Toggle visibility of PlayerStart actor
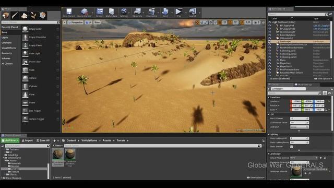The width and height of the screenshot is (334, 188). (270, 63)
